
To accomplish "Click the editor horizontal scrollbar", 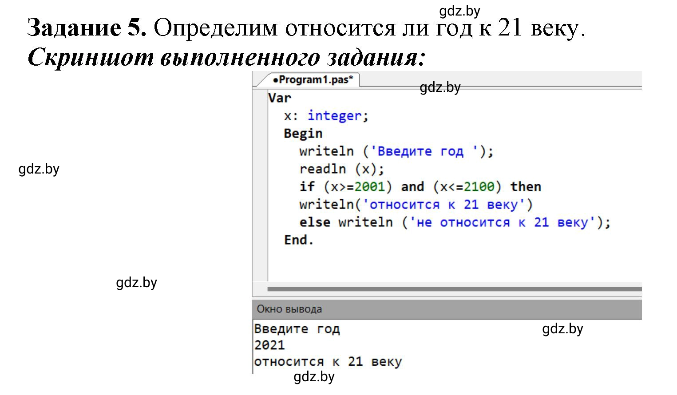I will pyautogui.click(x=455, y=289).
